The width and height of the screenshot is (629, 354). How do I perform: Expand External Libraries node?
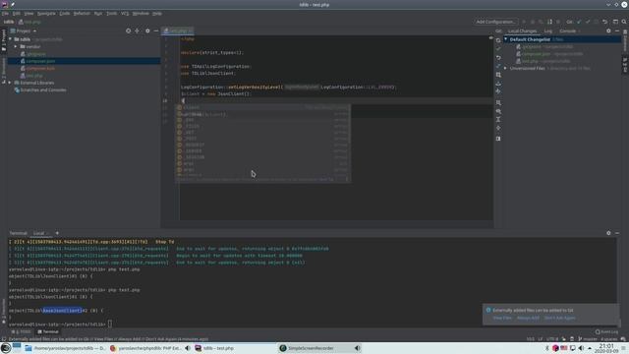pyautogui.click(x=10, y=83)
